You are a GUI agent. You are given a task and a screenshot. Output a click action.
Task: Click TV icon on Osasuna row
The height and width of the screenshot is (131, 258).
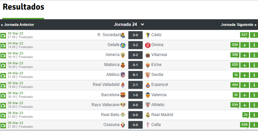click(x=3, y=125)
